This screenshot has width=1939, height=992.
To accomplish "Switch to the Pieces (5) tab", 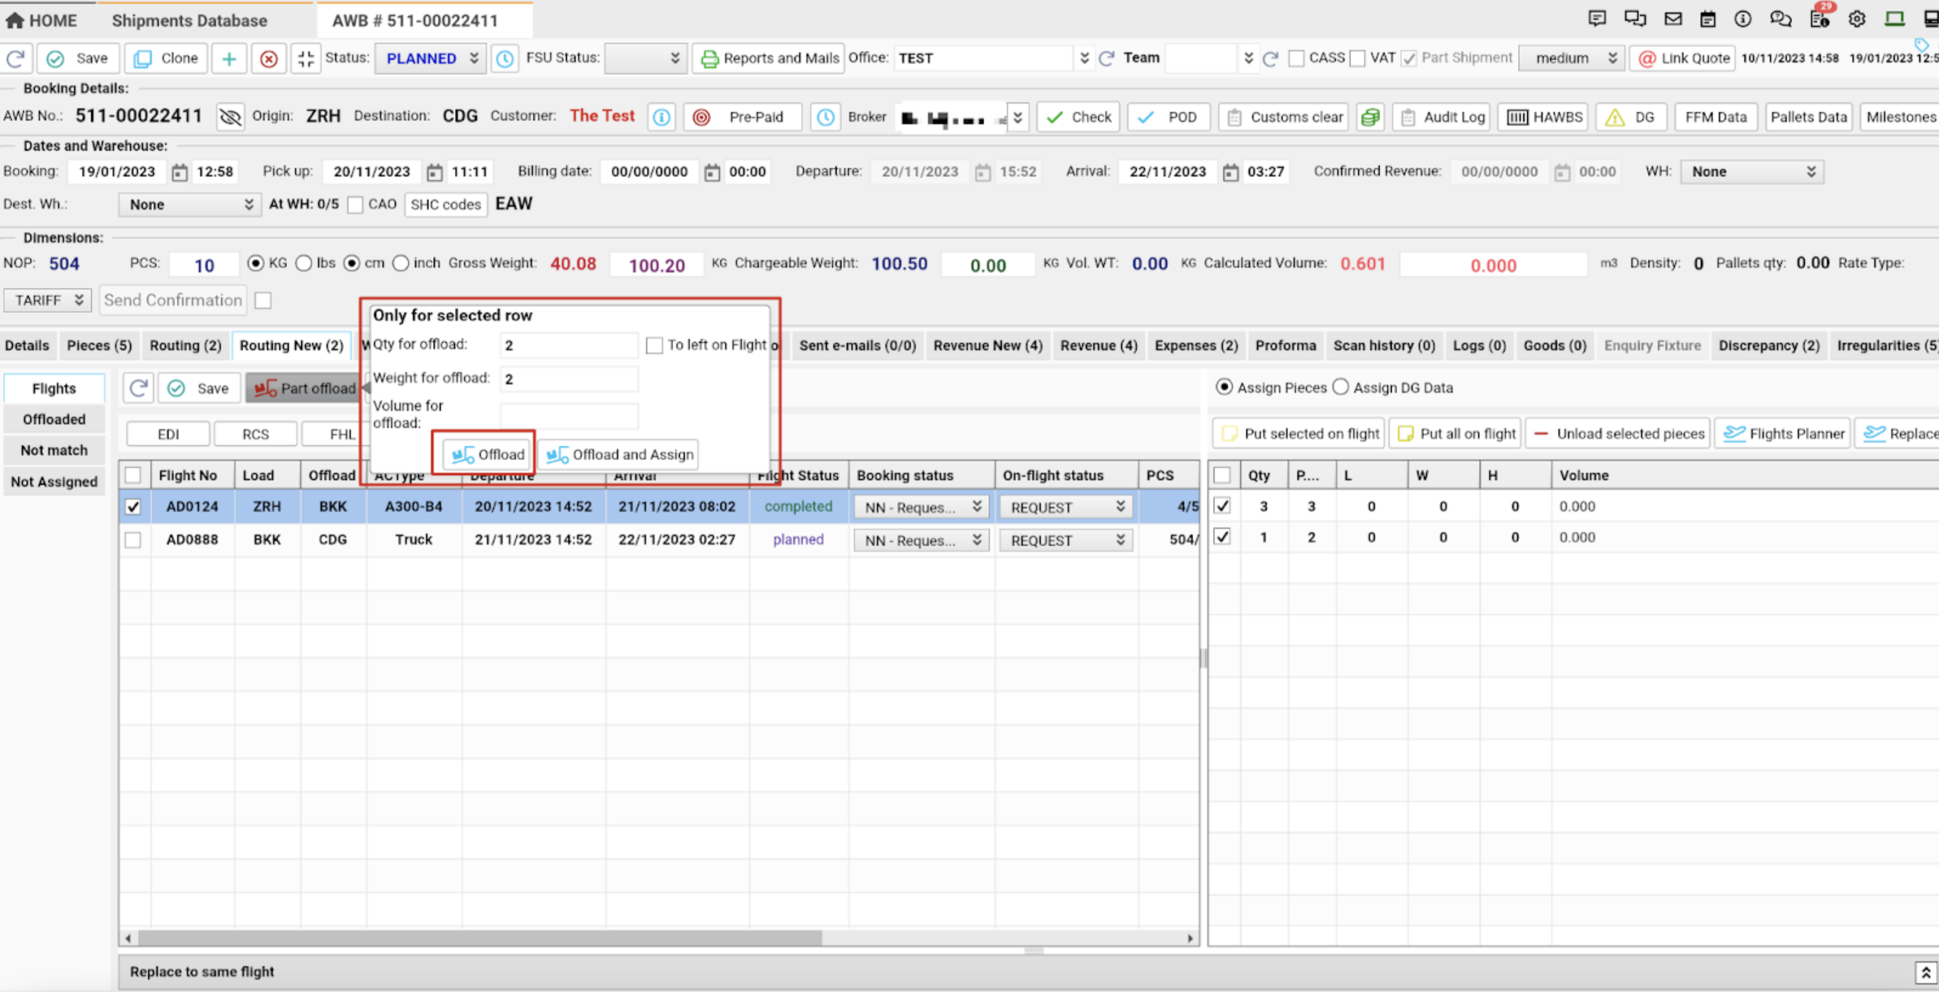I will pos(99,345).
